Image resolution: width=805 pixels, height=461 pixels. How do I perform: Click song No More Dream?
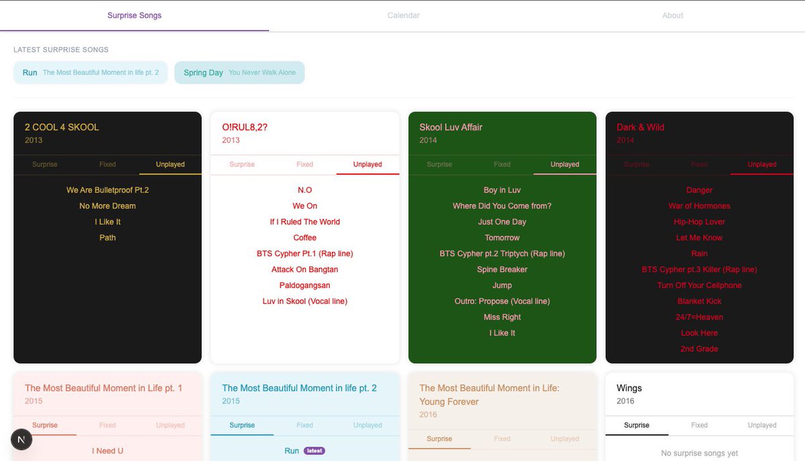pos(107,206)
